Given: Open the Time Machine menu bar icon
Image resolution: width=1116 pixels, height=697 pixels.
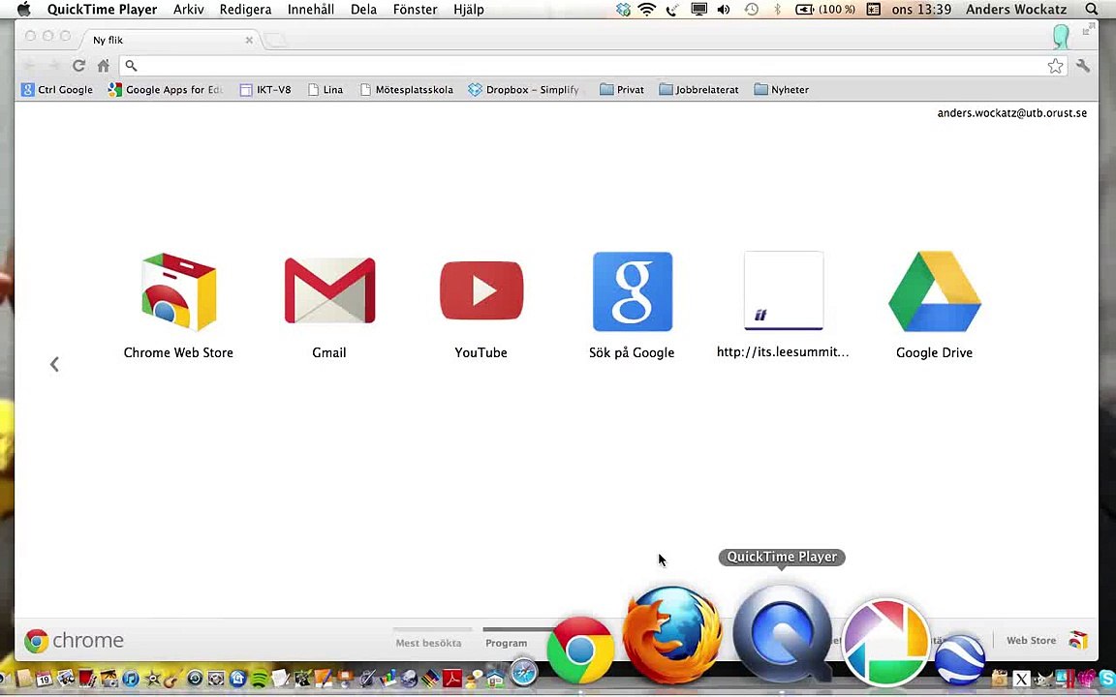Looking at the screenshot, I should 751,10.
